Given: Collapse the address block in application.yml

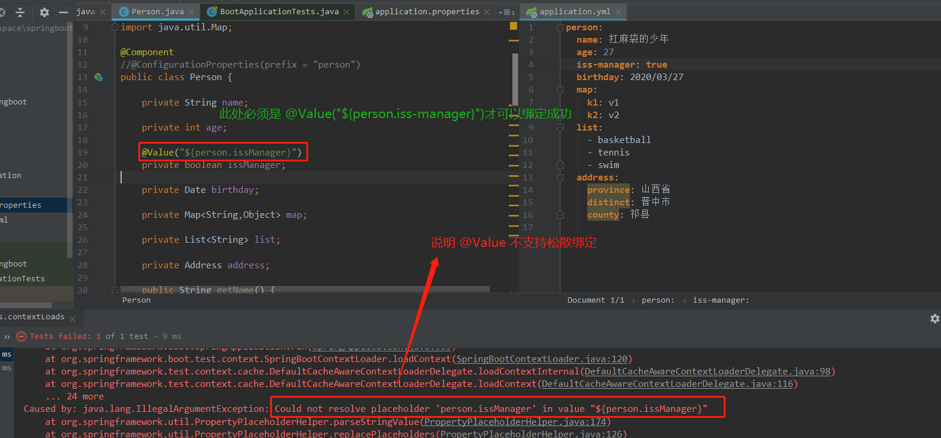Looking at the screenshot, I should (x=560, y=177).
